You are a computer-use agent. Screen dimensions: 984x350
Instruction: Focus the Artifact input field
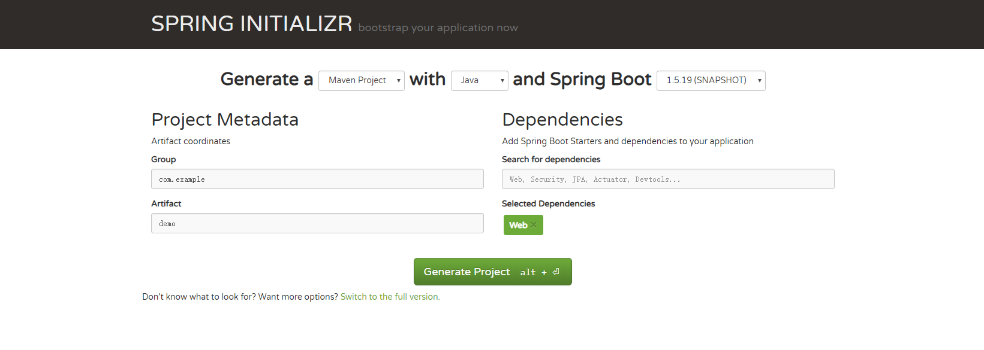click(317, 223)
